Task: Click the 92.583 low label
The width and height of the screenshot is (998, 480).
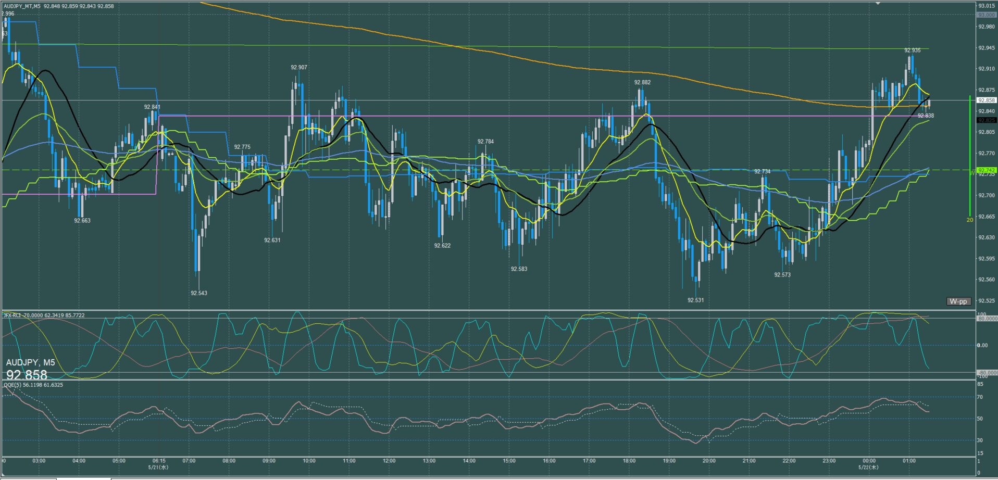Action: pos(519,269)
